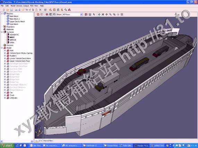This screenshot has height=148, width=198.
Task: Expand the Hold model group
Action: pyautogui.click(x=5, y=50)
